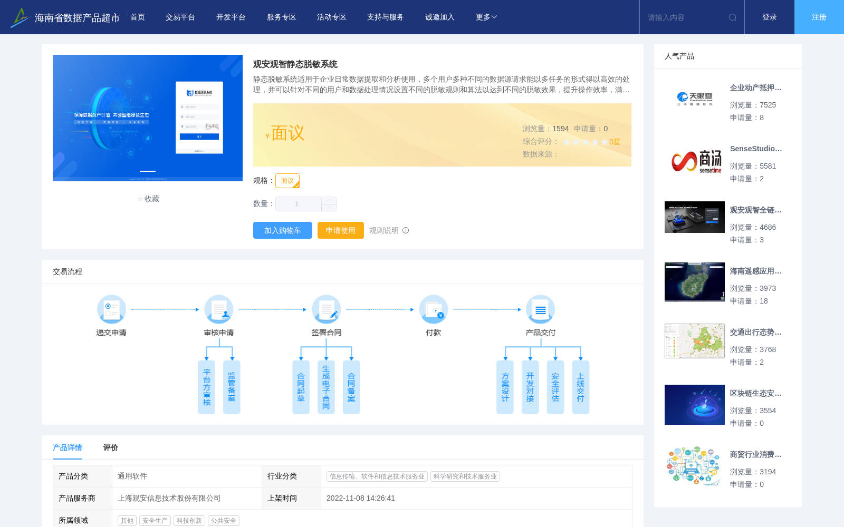
Task: Open the 海南遥感应用 product thumbnail
Action: point(695,282)
